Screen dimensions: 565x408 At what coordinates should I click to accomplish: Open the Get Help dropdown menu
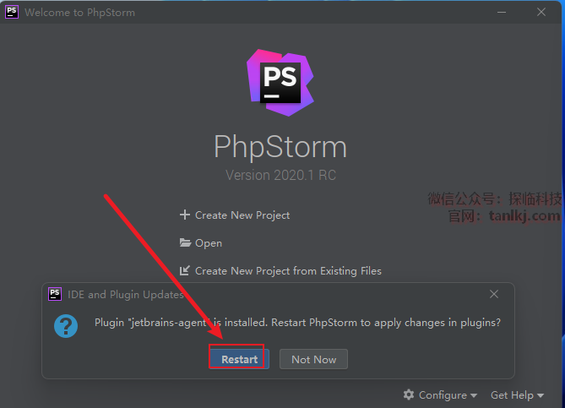(516, 395)
